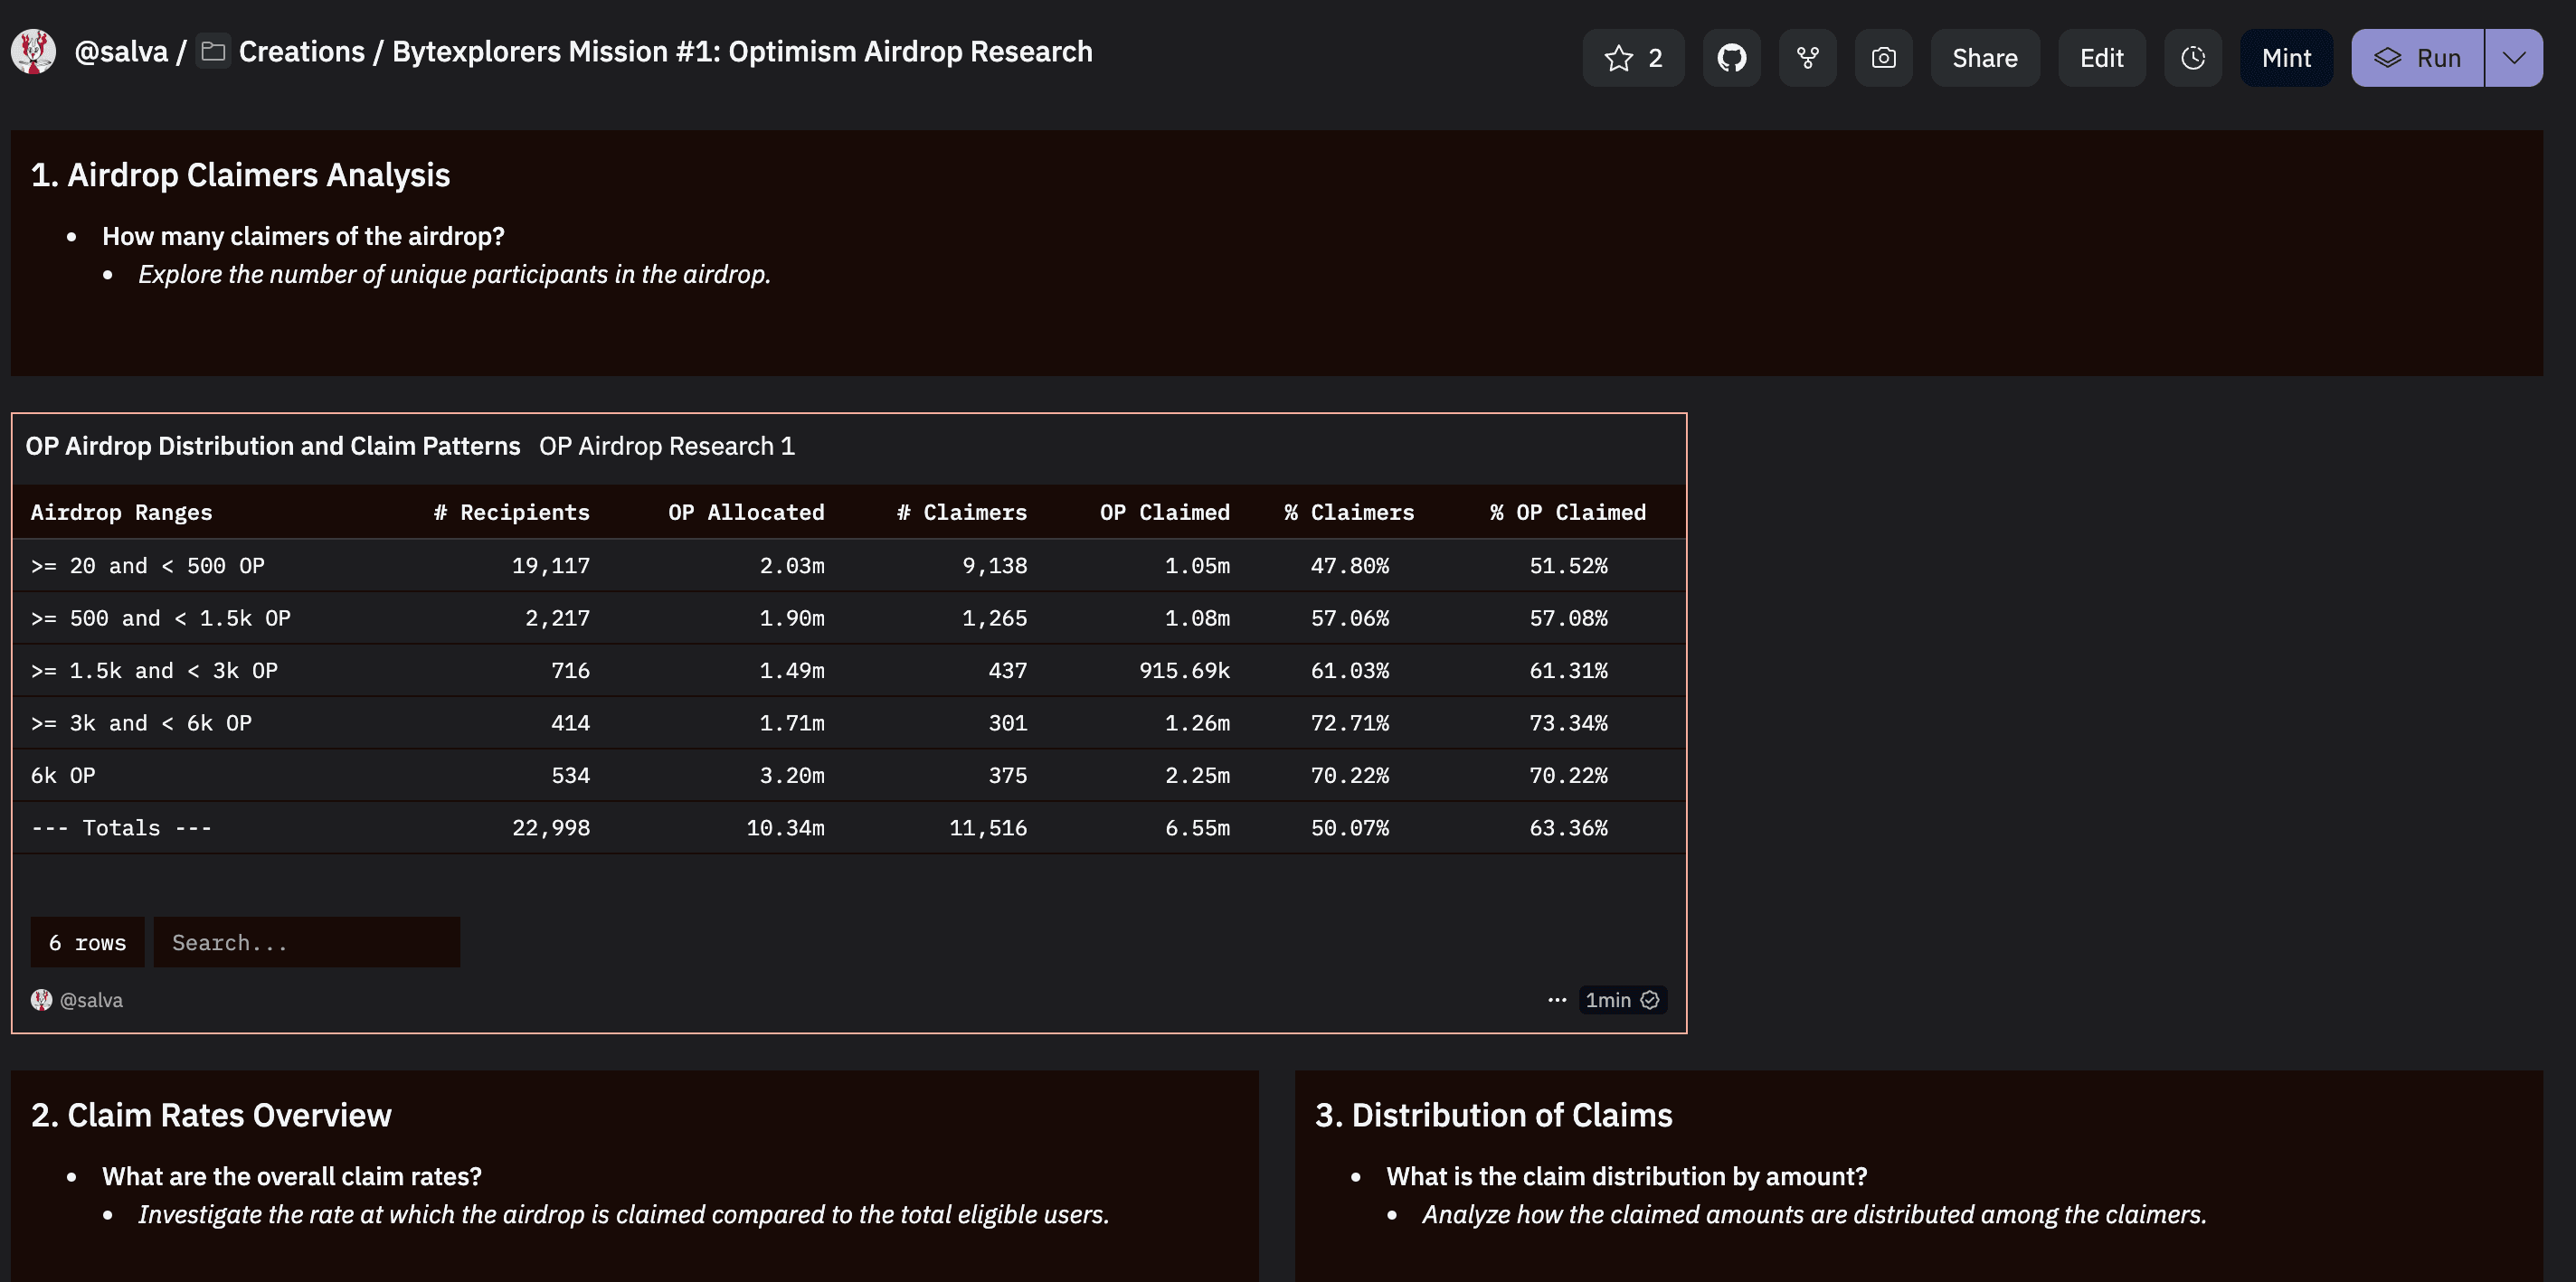2576x1282 pixels.
Task: Click 'What is the claim distribution by amount?'
Action: click(1626, 1176)
